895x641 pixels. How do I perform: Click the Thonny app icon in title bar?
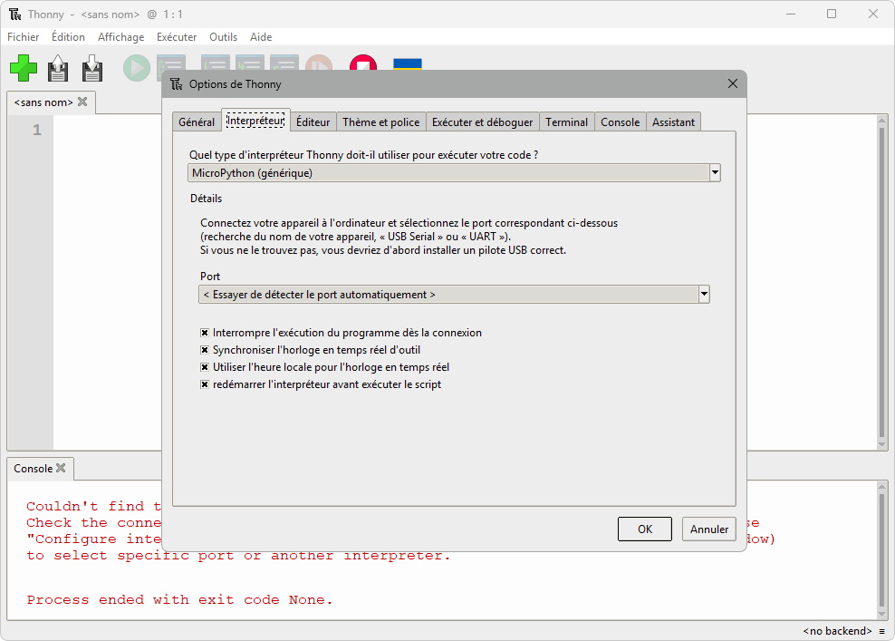coord(14,15)
